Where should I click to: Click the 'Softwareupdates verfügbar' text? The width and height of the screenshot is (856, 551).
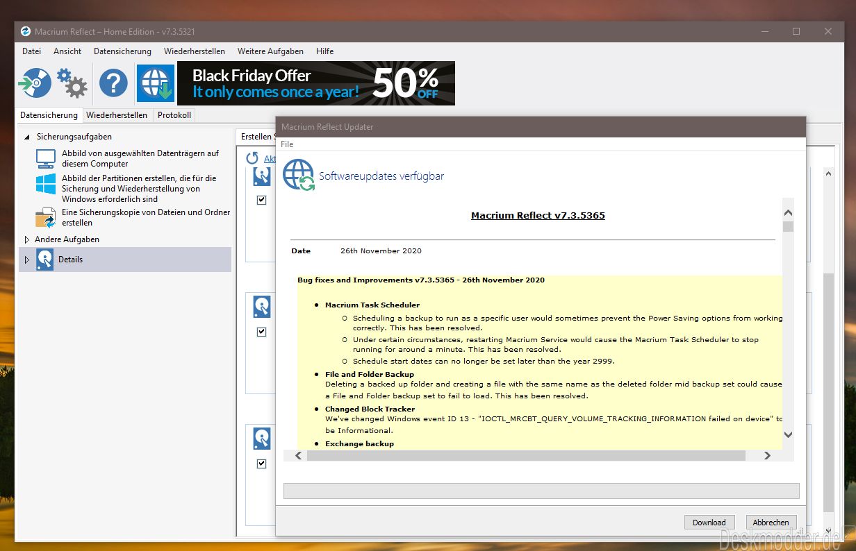click(x=381, y=176)
